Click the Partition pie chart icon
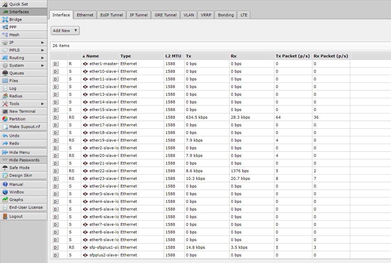 click(x=5, y=119)
